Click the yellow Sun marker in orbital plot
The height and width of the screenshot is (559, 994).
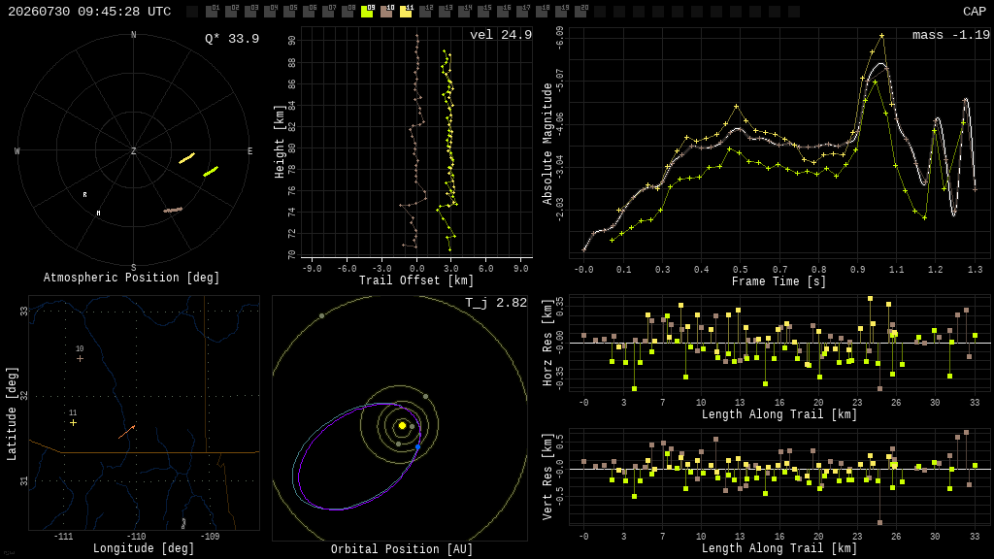tap(402, 425)
